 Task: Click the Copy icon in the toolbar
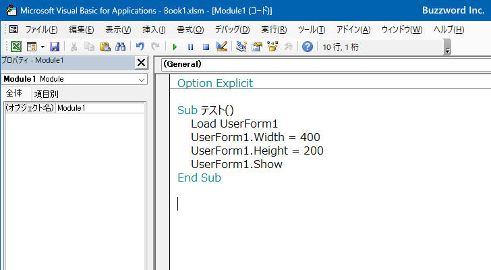[x=89, y=47]
